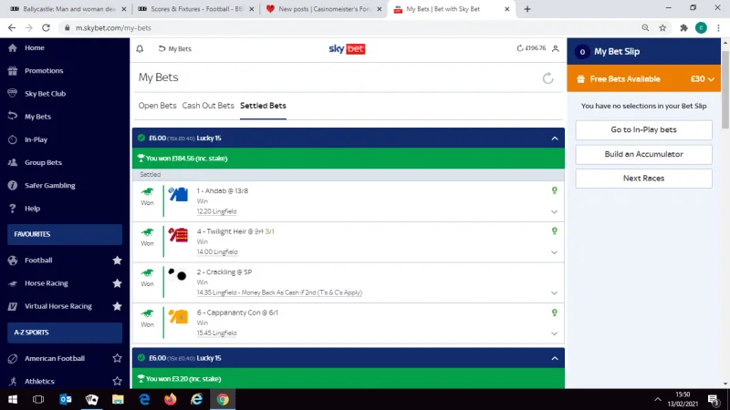Viewport: 730px width, 410px height.
Task: Reload the page in Chrome
Action: pyautogui.click(x=46, y=28)
